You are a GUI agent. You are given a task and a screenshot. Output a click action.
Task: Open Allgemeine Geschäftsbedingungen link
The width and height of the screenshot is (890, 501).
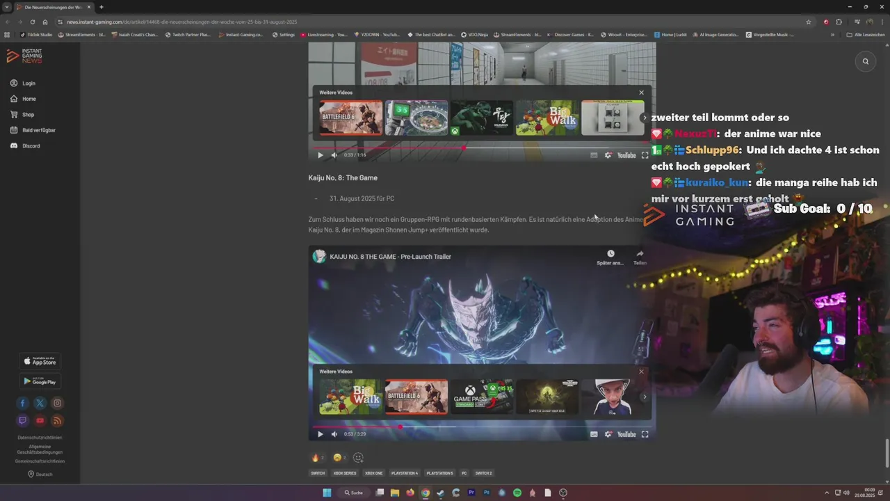tap(40, 450)
